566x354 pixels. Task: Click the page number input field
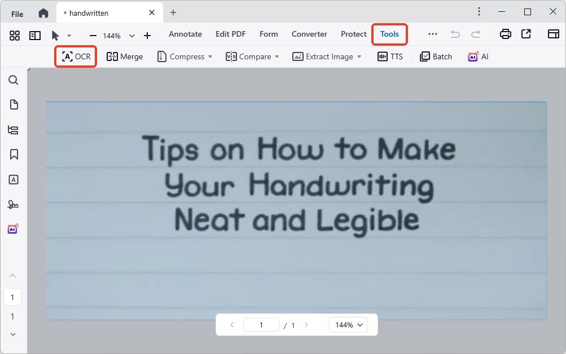point(261,325)
